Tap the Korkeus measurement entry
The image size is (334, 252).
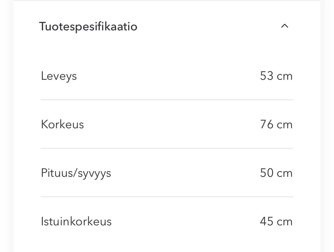tap(167, 124)
